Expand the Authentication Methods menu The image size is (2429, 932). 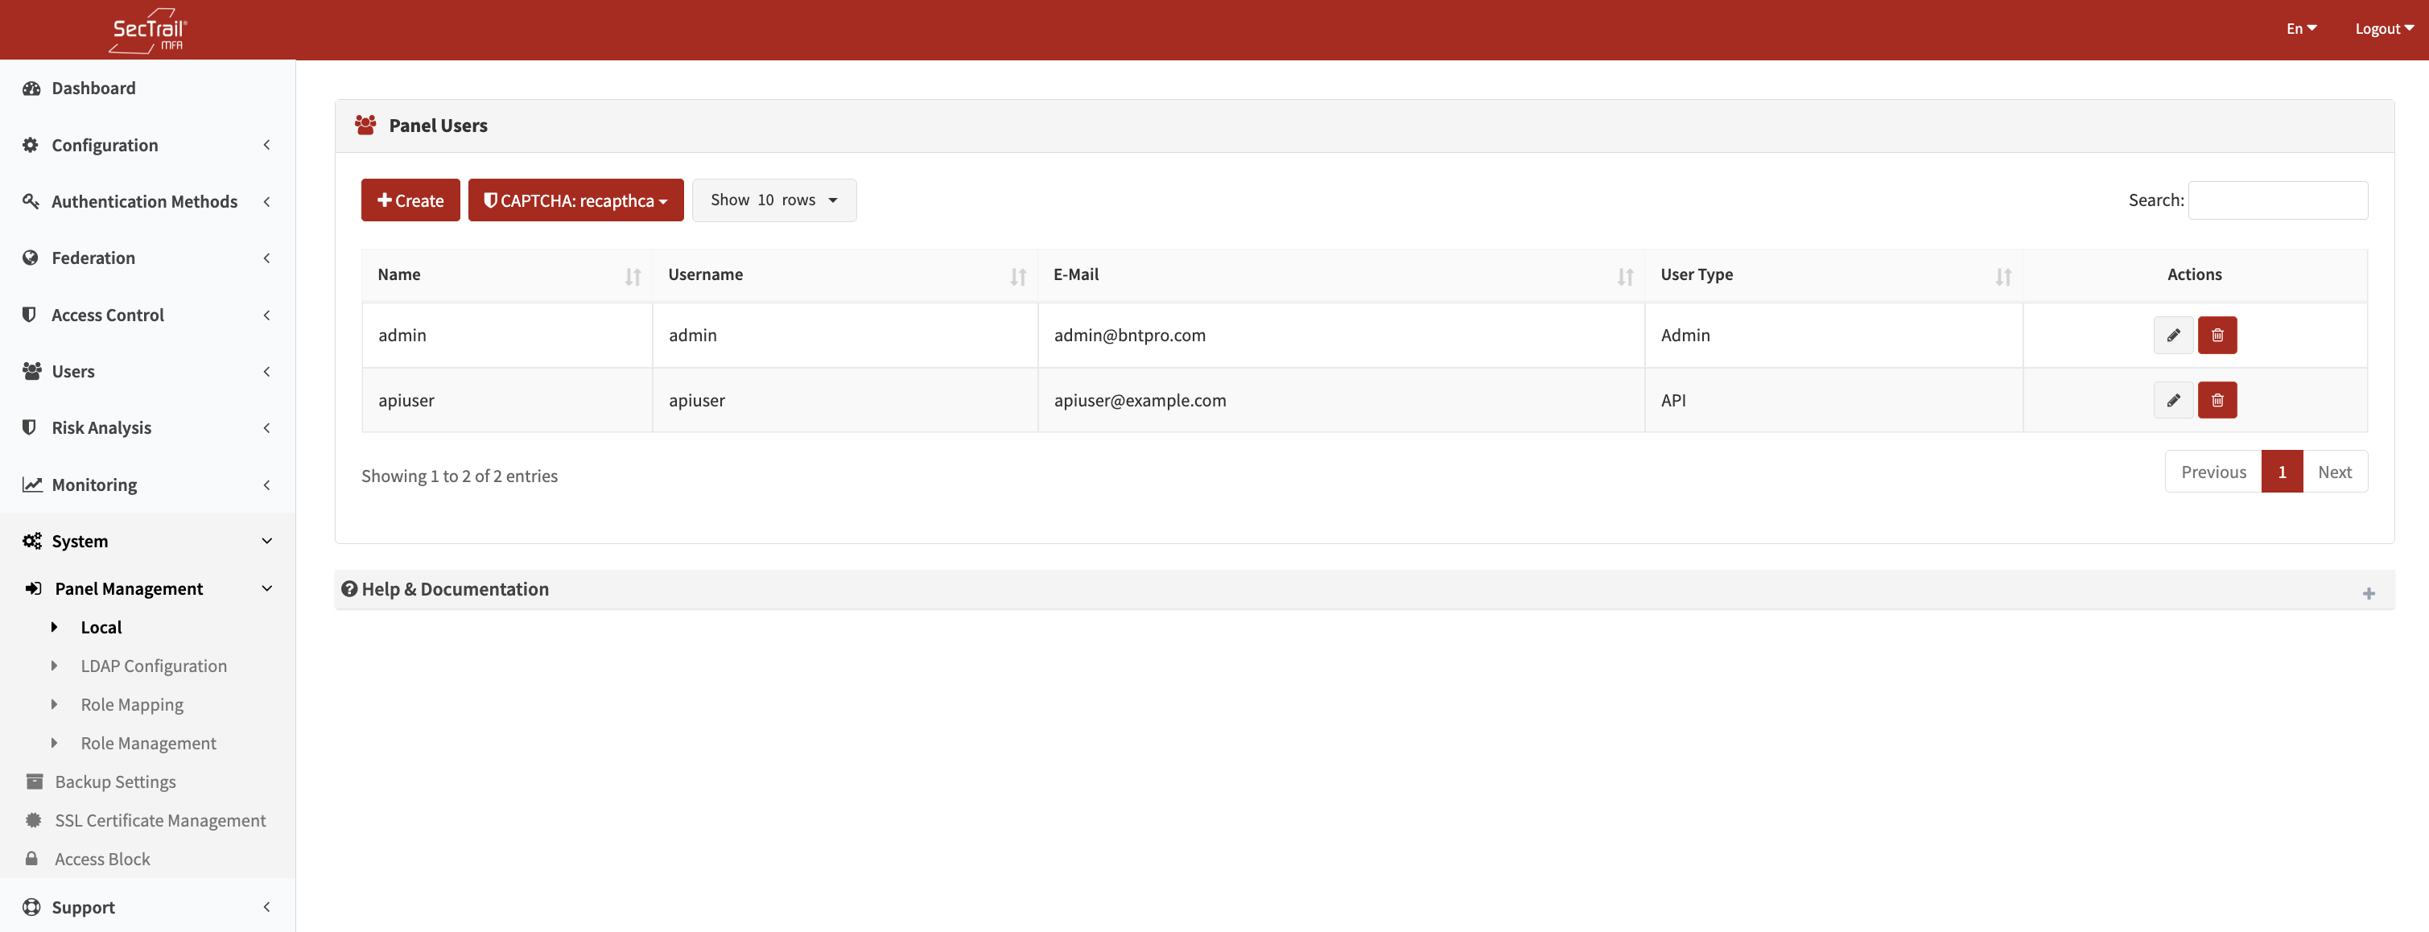145,202
